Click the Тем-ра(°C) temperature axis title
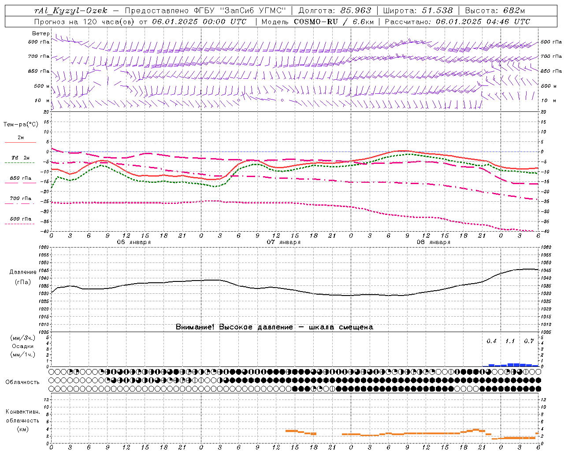This screenshot has height=451, width=564. pos(21,125)
